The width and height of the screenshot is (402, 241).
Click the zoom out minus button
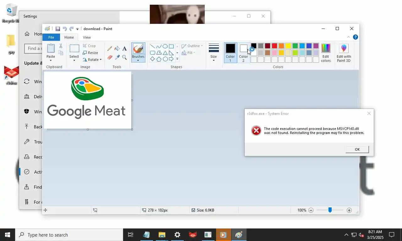[311, 210]
